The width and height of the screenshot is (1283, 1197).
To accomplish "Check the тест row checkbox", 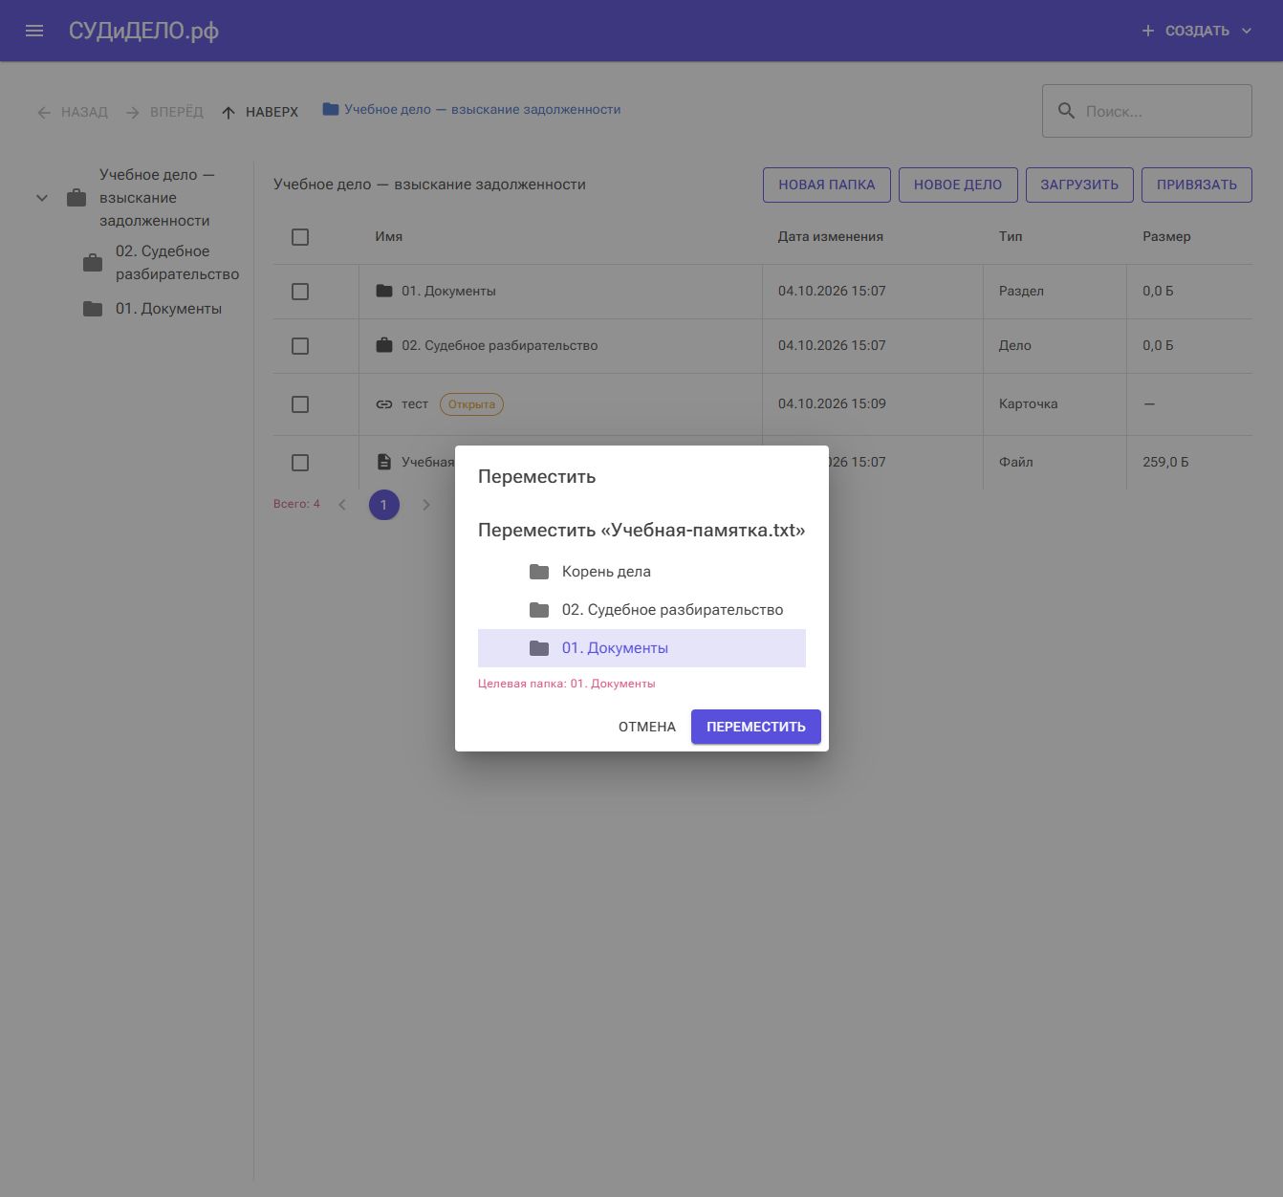I will (300, 404).
